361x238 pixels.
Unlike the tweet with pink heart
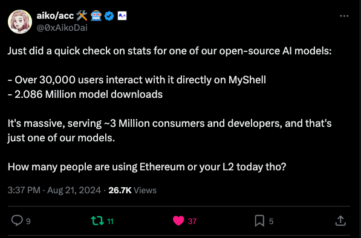click(178, 220)
